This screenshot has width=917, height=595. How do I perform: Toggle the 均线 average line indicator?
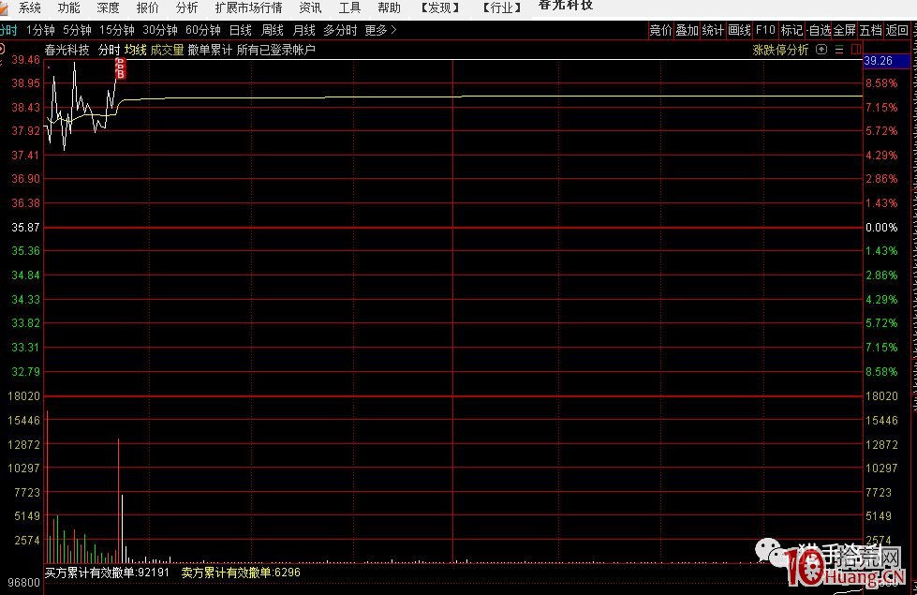tap(136, 50)
